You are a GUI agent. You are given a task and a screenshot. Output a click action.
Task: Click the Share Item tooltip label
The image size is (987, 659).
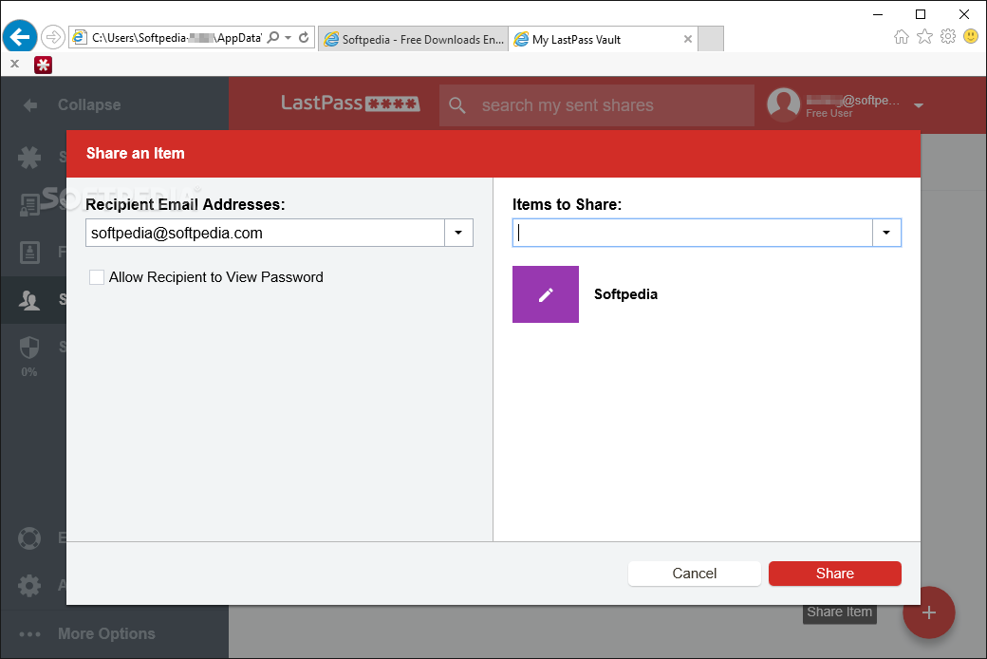(840, 612)
